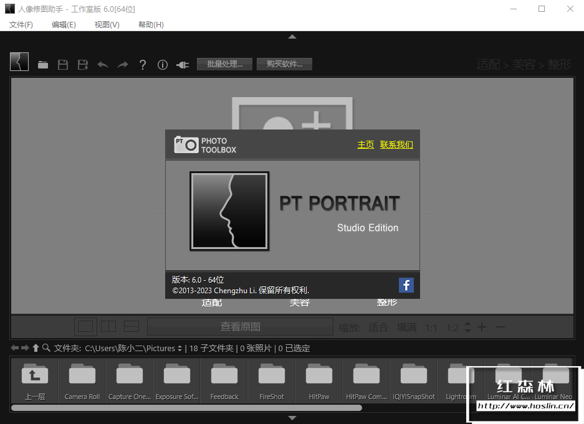Set zoom to 填满 fill
This screenshot has width=584, height=424.
pyautogui.click(x=407, y=327)
